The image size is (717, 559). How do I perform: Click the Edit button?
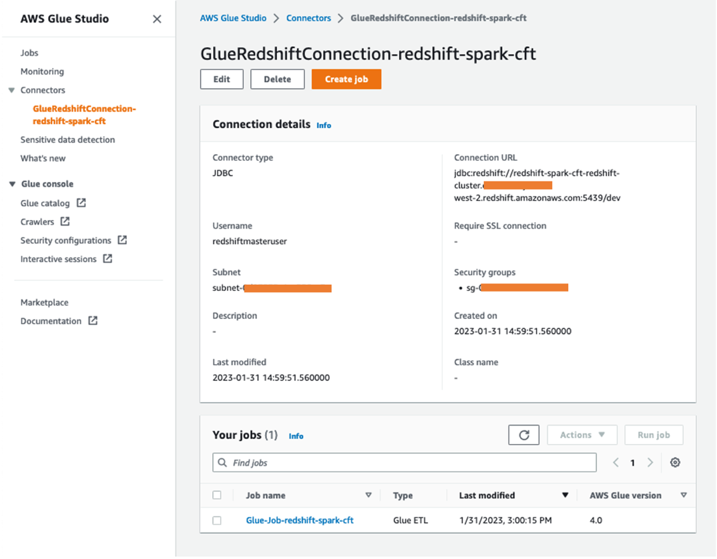(x=222, y=79)
